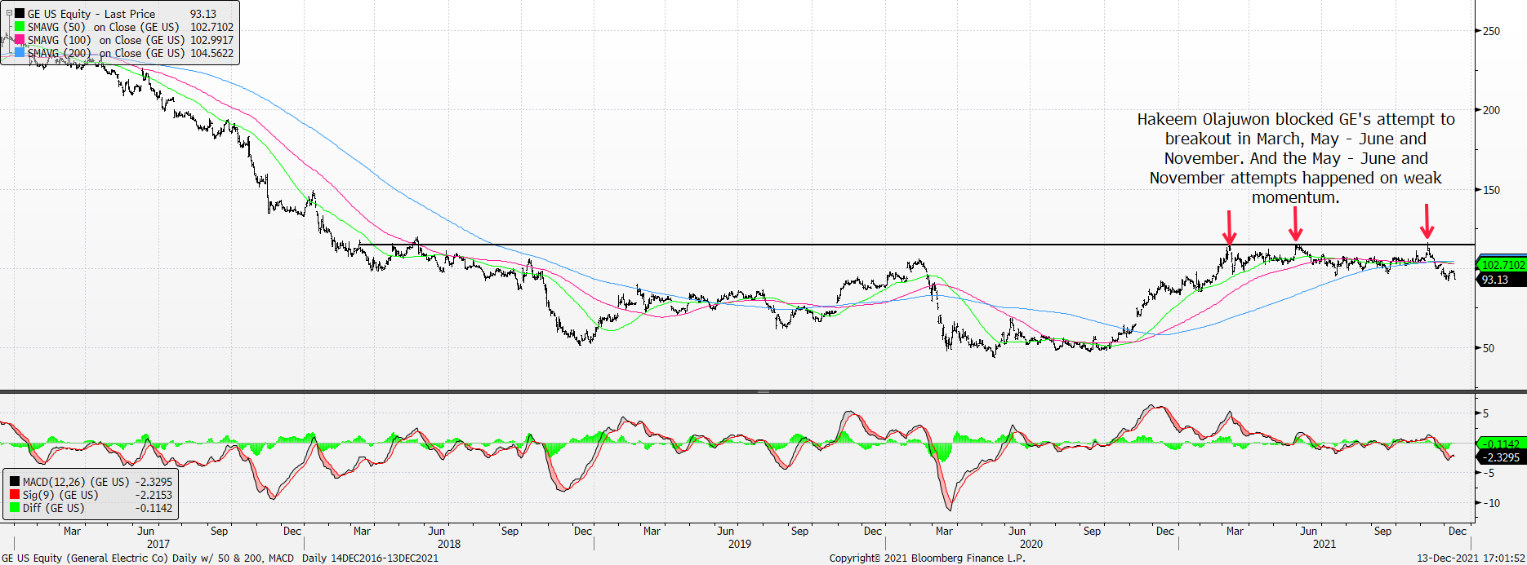Viewport: 1527px width, 565px height.
Task: Click the green SMAVG (50) legend swatch
Action: (20, 27)
